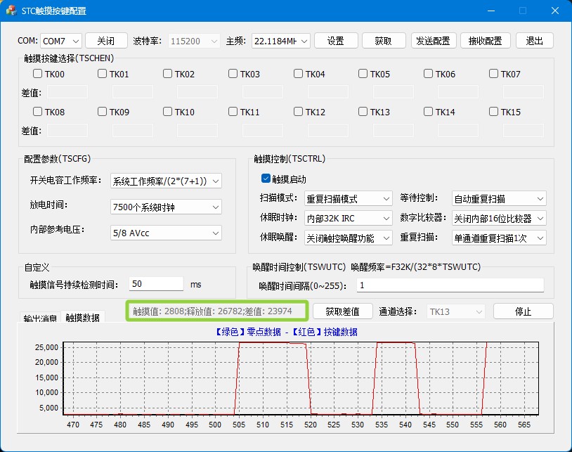The width and height of the screenshot is (572, 452).
Task: Enable the TK15 checkbox
Action: [493, 112]
